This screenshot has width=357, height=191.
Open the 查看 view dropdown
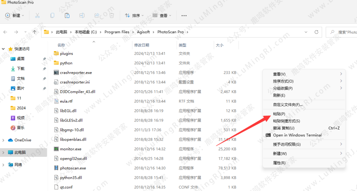point(162,15)
